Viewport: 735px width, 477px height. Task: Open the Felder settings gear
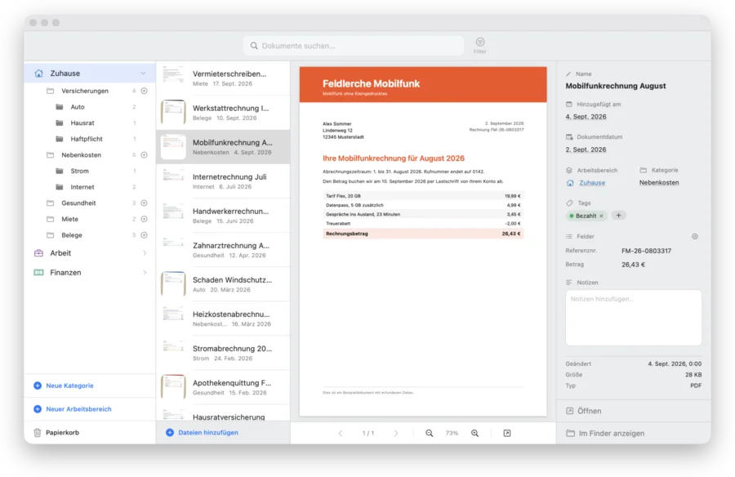[x=695, y=236]
